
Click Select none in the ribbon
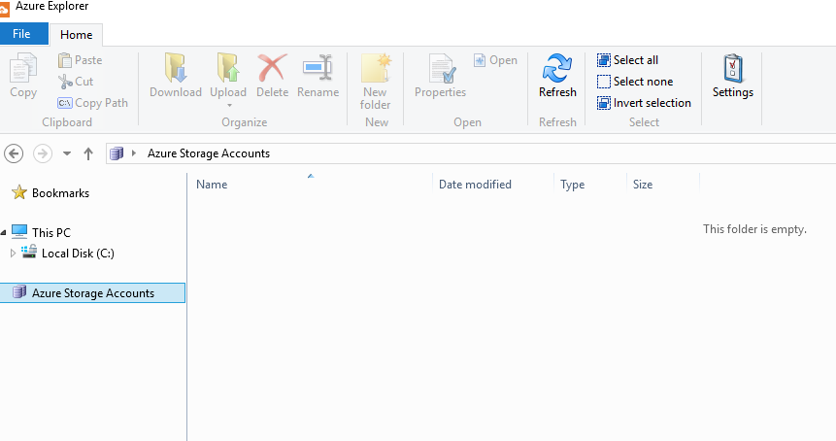click(x=635, y=82)
